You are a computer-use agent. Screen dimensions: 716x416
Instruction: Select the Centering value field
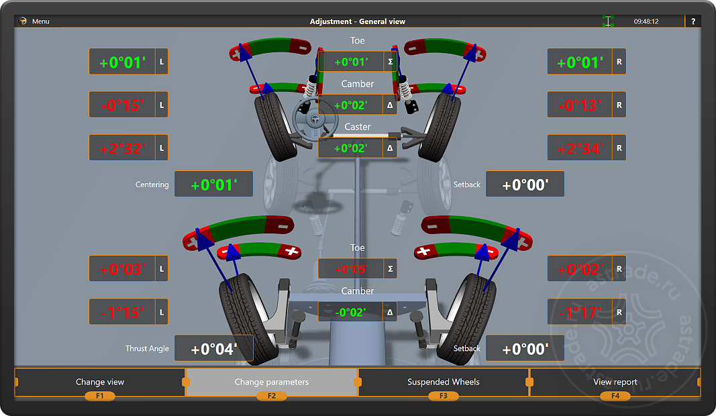(x=213, y=184)
